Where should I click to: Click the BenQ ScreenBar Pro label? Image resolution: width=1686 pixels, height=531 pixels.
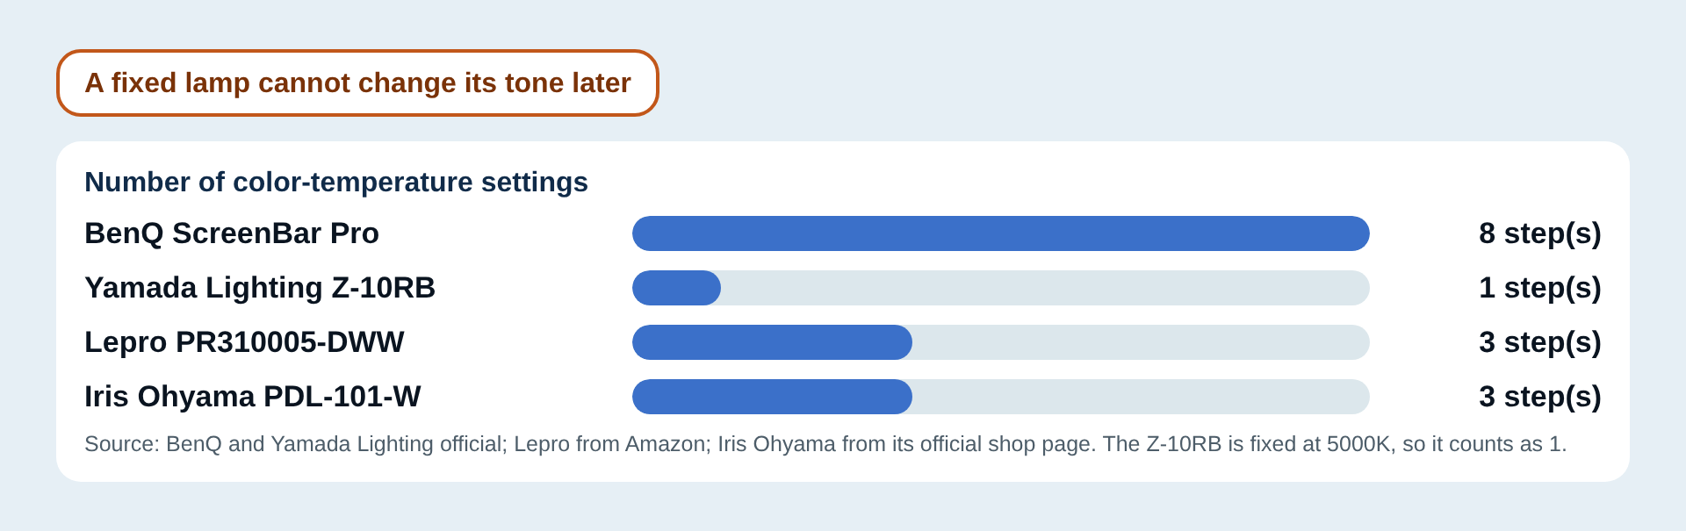pos(232,233)
